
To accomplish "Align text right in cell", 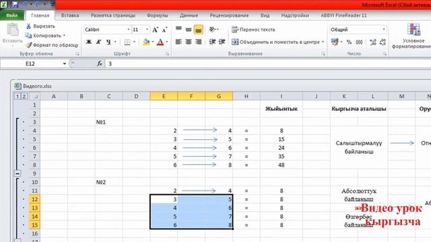I will coord(199,42).
